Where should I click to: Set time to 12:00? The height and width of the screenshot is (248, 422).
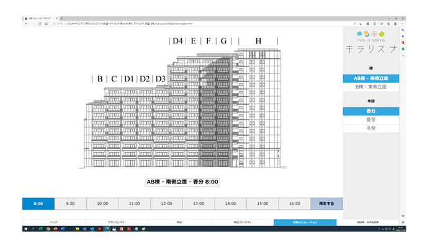point(166,203)
